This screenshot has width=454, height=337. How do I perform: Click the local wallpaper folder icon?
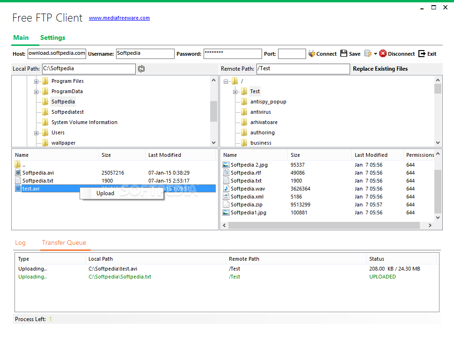coord(45,143)
